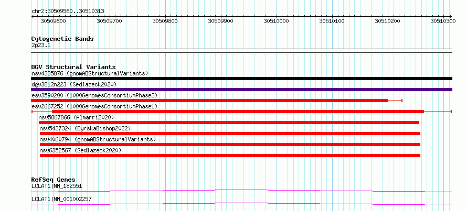Open the esv2667252 1000 Genomes Phase1 label
Screen dimensions: 467x211
(x=94, y=106)
